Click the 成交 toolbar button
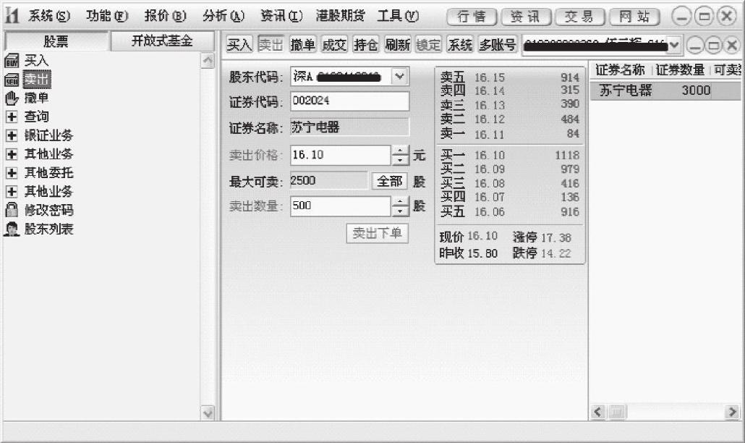This screenshot has height=443, width=745. (334, 45)
